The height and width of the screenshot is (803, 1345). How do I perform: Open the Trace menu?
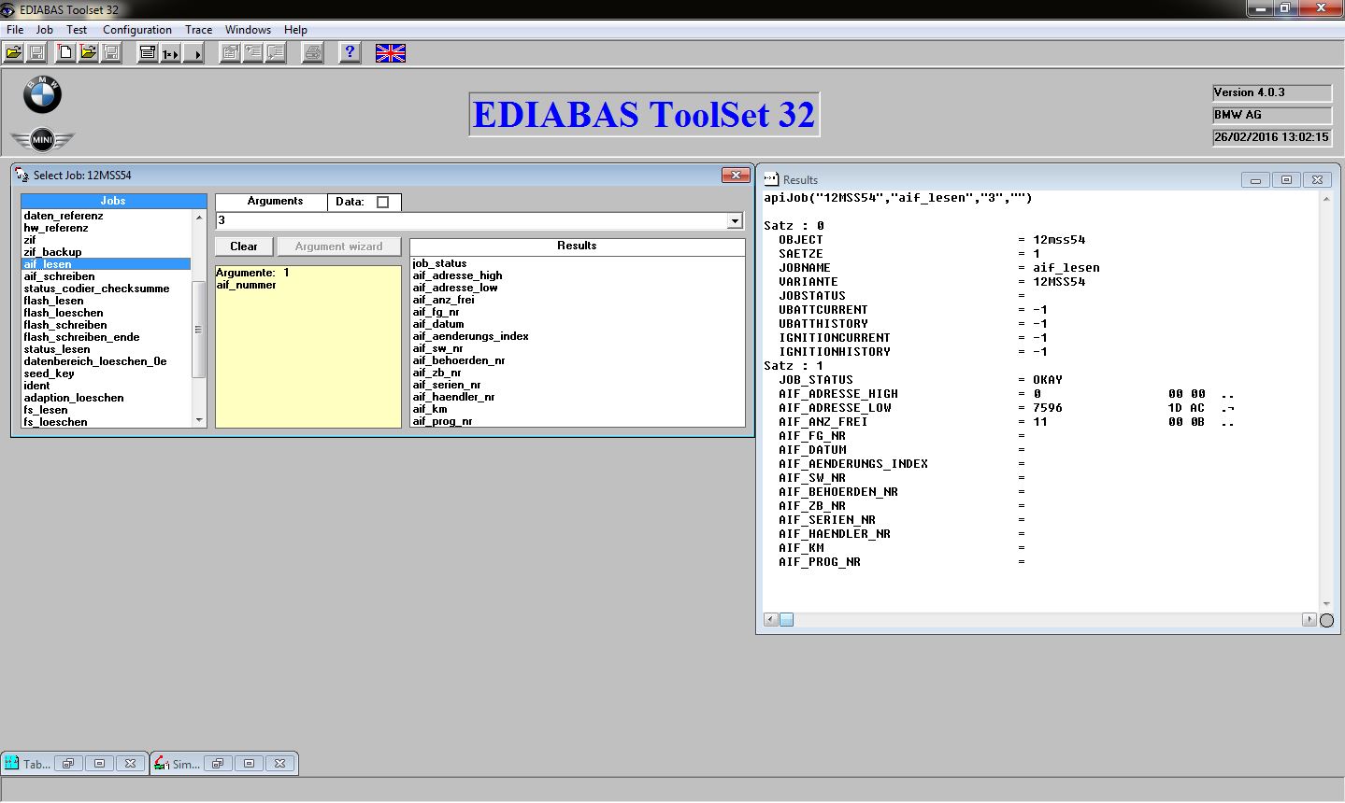click(x=198, y=30)
